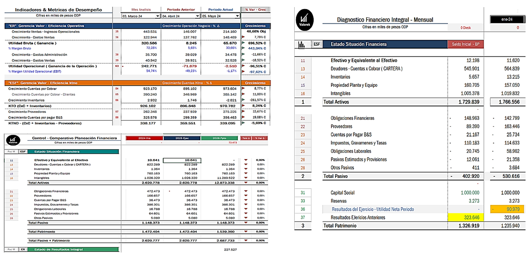Select the 2026 Ppto column header
Image resolution: width=532 pixels, height=256 pixels.
(219, 138)
